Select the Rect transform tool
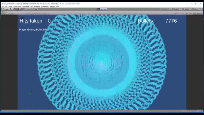Image resolution: width=204 pixels, height=115 pixels. coord(17,9)
